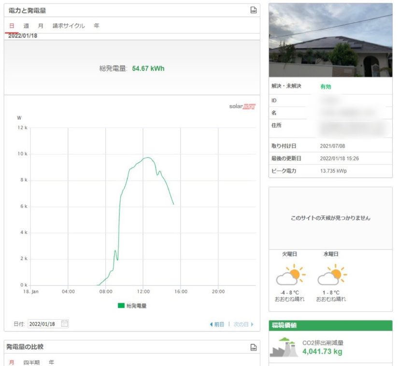
Task: Switch to the 月 (month) tab in power panel
Action: tap(41, 26)
